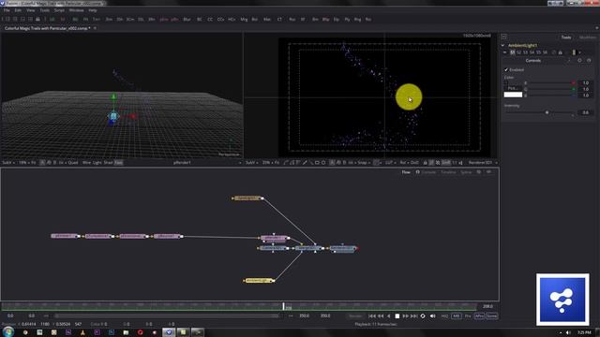
Task: Go to the first frame
Action: 372,316
